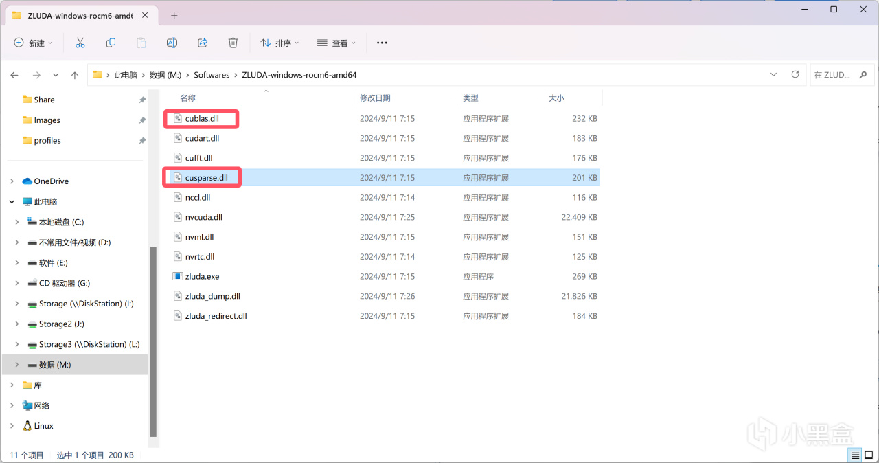This screenshot has height=463, width=879.
Task: Click the Cut scissors icon
Action: [80, 43]
